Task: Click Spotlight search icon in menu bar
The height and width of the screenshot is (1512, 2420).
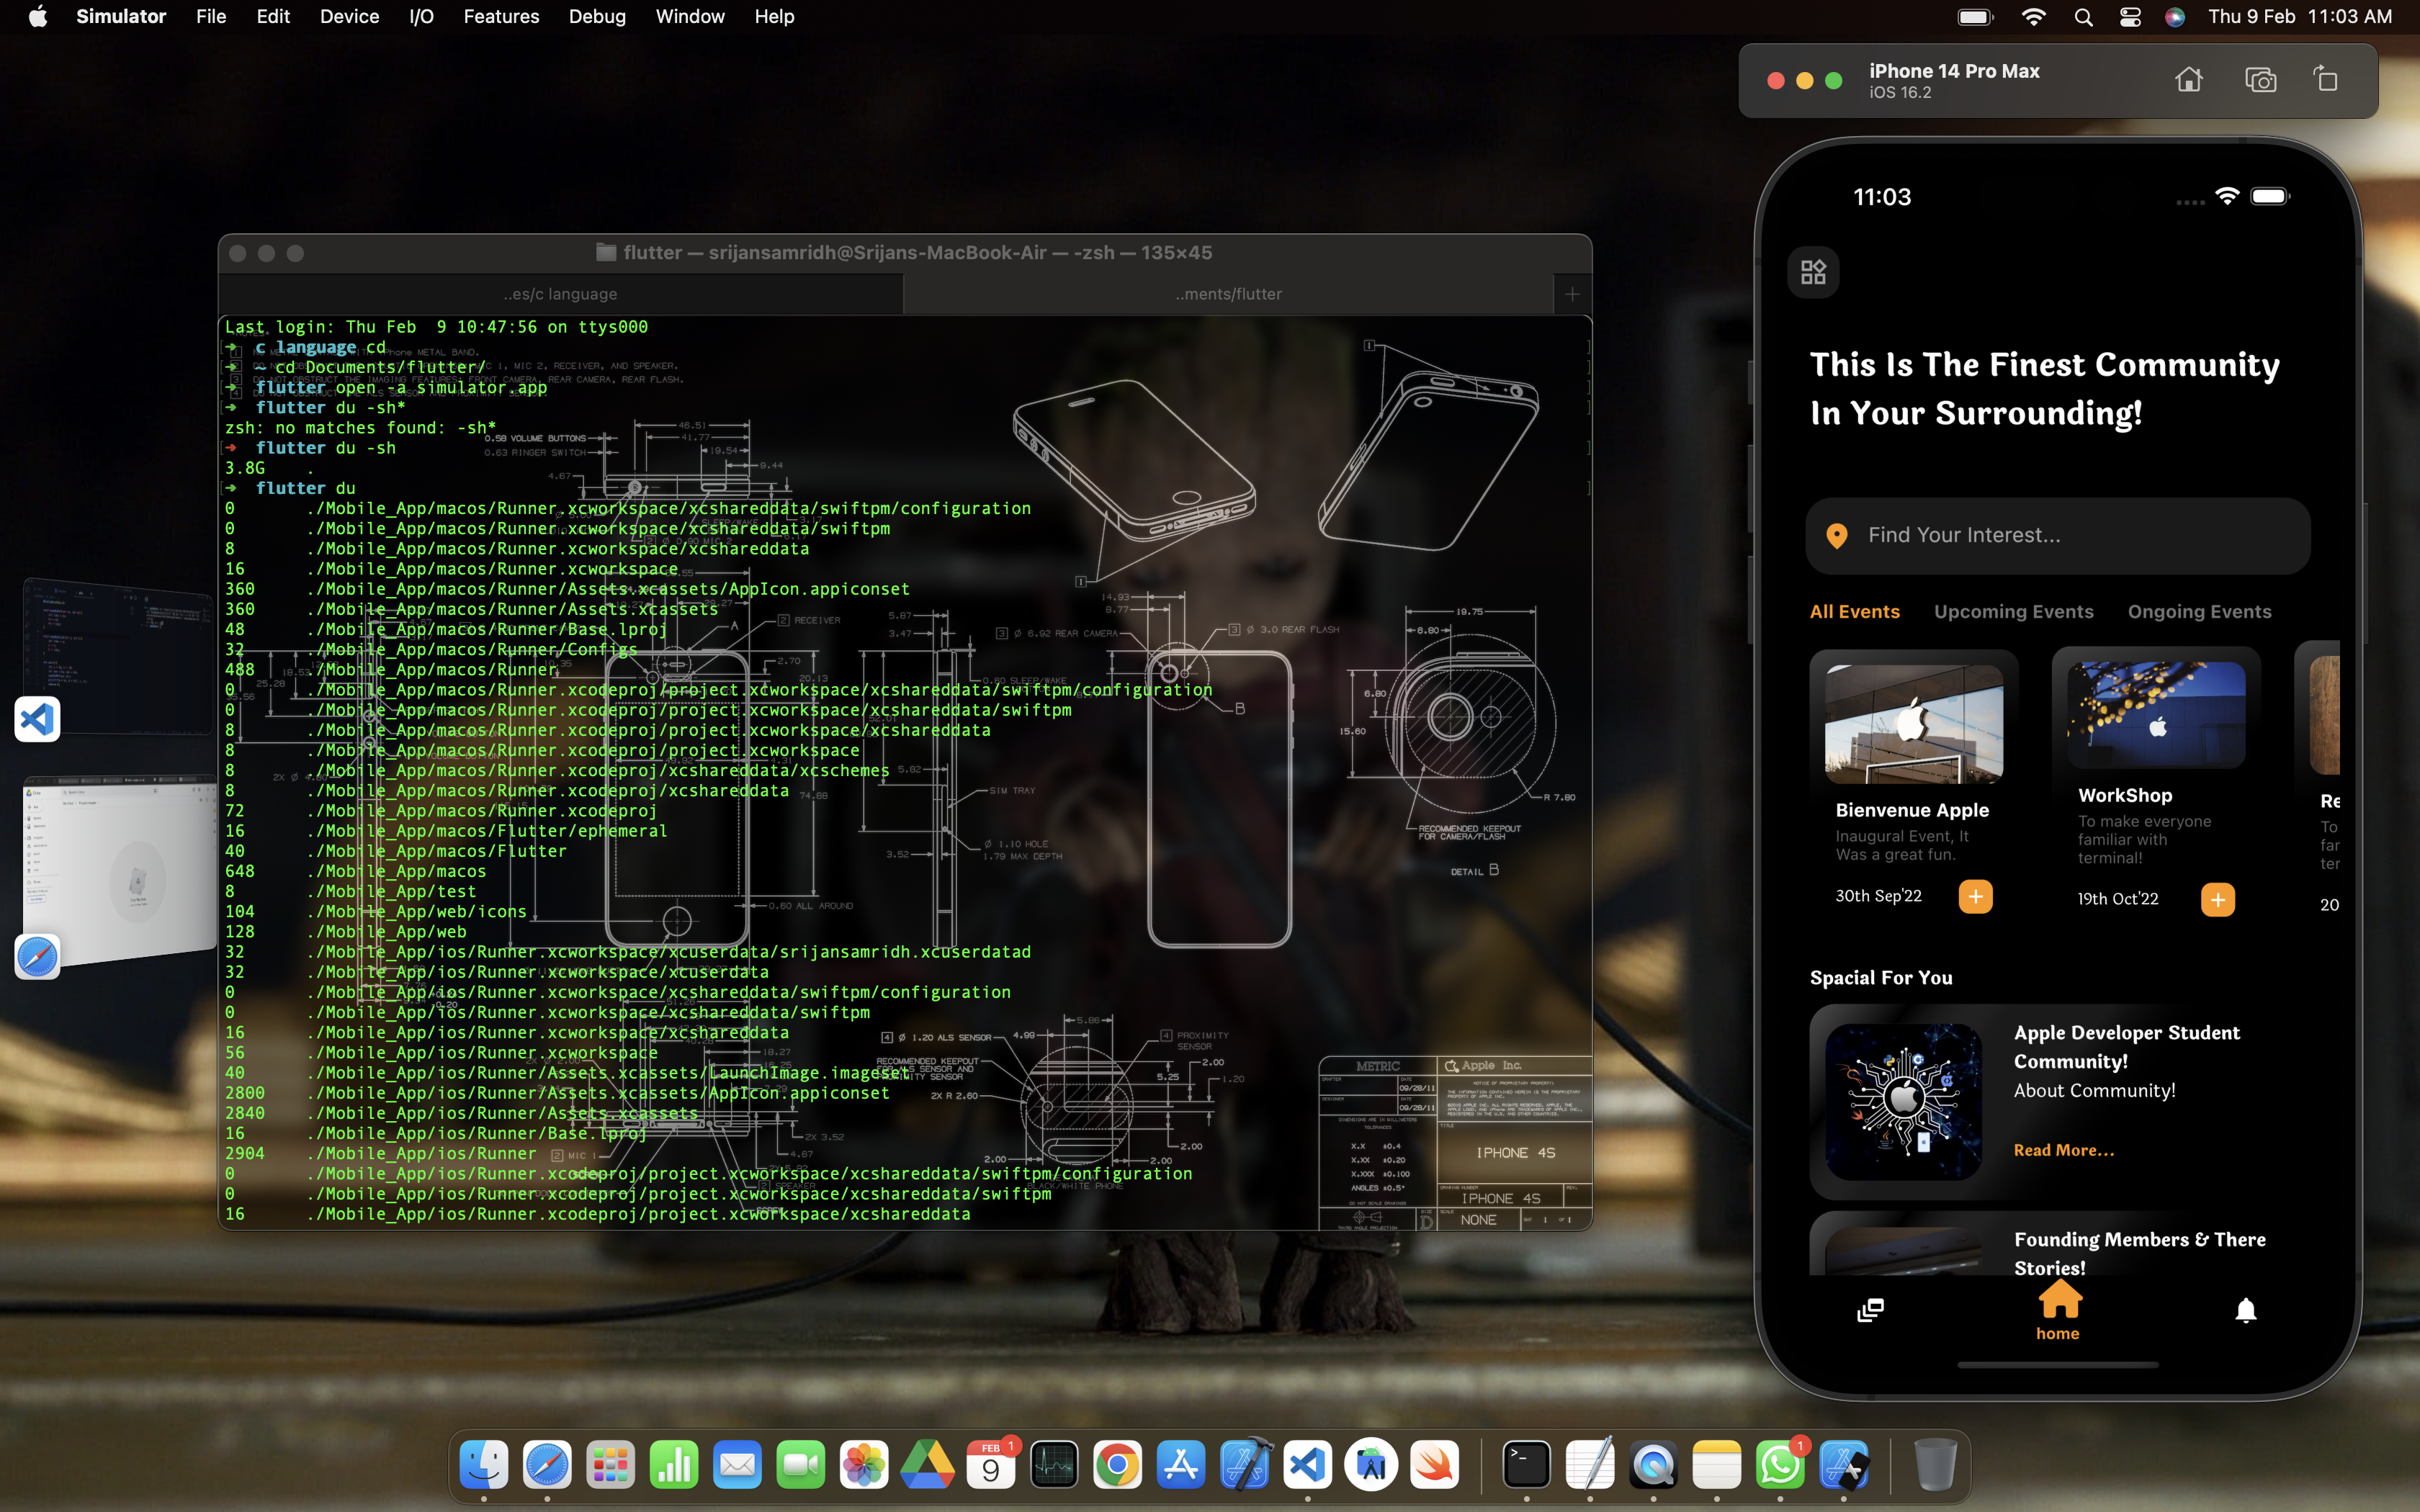Action: [2083, 17]
